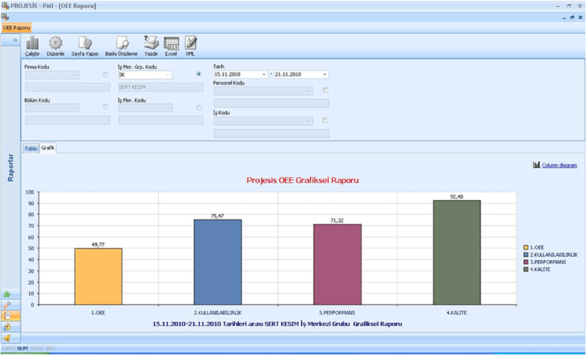Screen dimensions: 586x355
Task: Enable the Personel Kodu checkbox
Action: pyautogui.click(x=325, y=90)
